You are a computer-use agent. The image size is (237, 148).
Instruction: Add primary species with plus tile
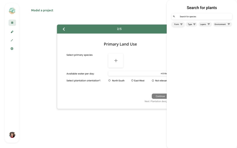116,60
